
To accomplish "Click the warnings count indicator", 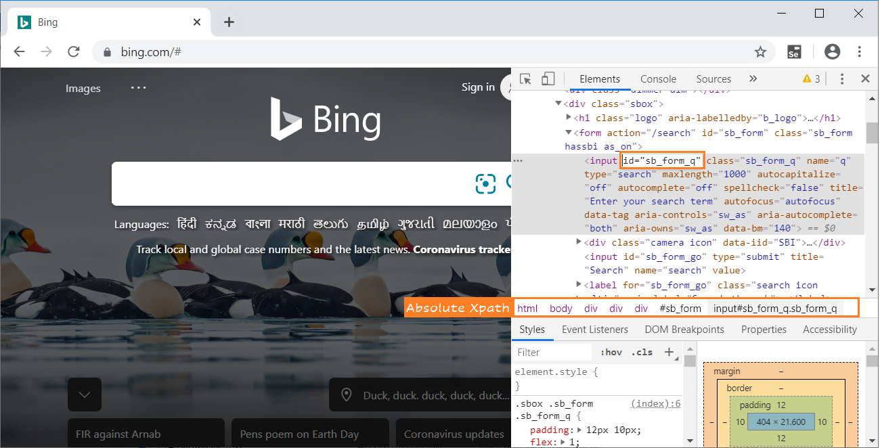I will point(812,79).
